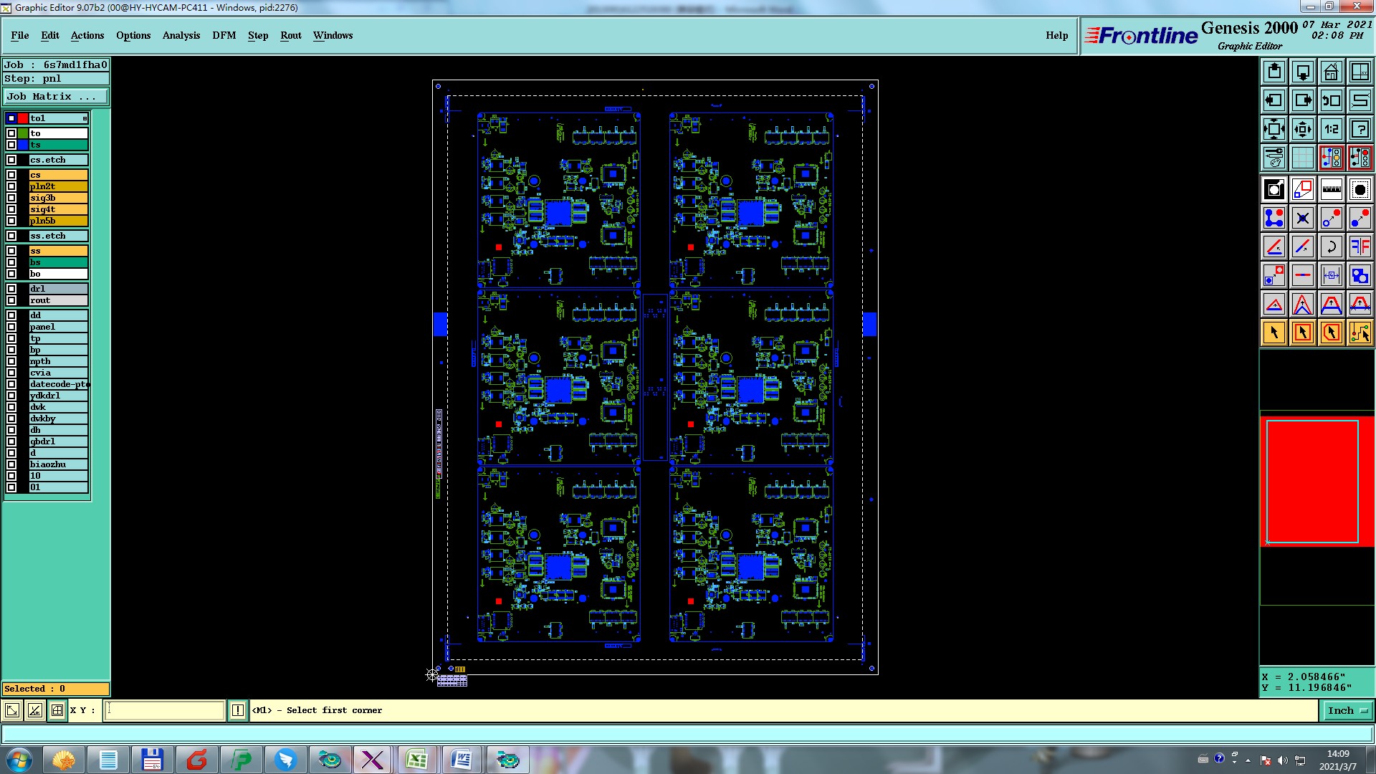This screenshot has height=774, width=1376.
Task: Open the Job Matrix button
Action: (56, 96)
